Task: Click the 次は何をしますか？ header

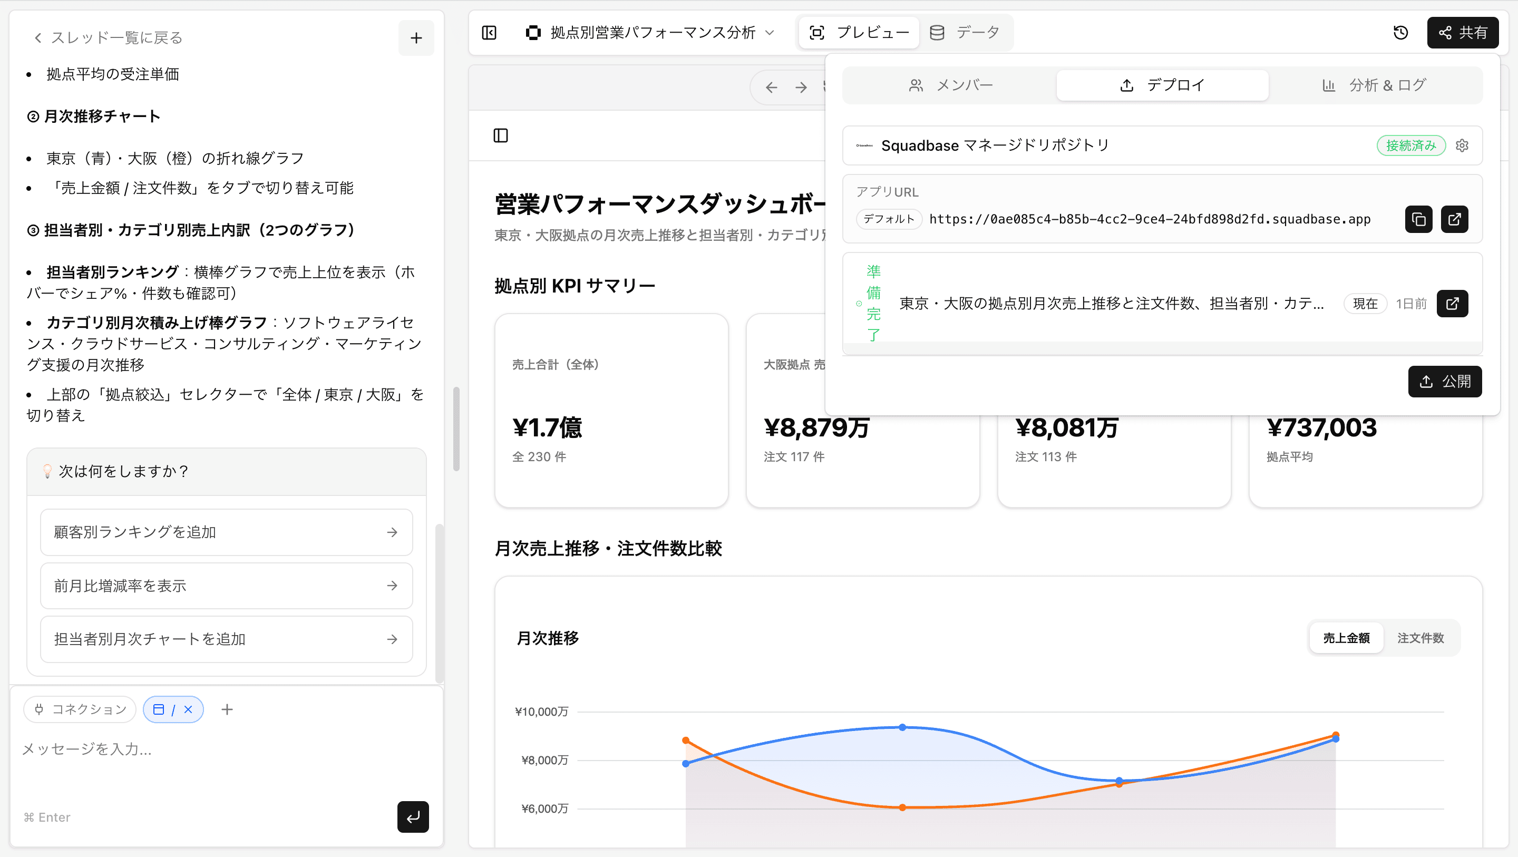Action: (226, 472)
